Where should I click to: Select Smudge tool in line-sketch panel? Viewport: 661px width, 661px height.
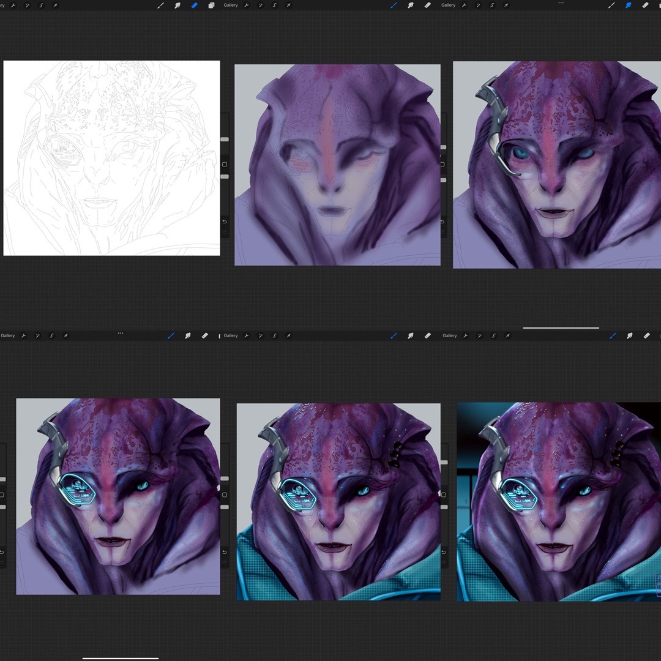(177, 6)
